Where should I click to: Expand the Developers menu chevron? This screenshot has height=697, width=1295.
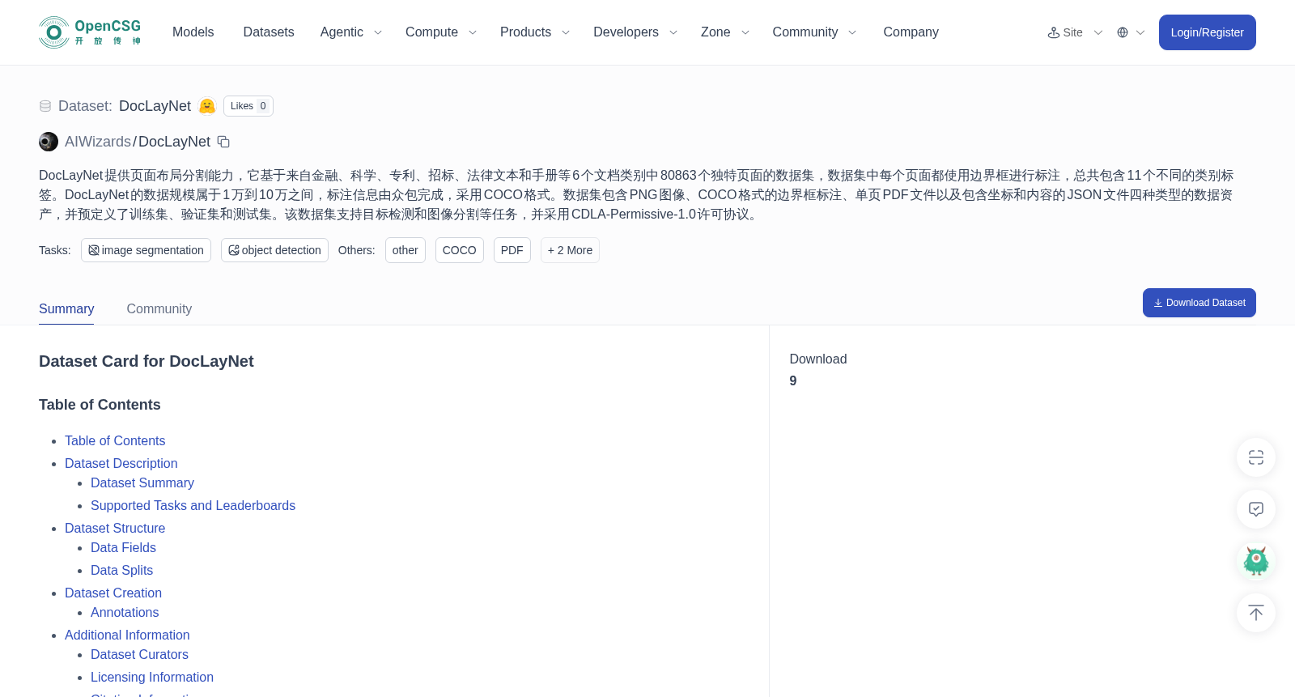(673, 32)
